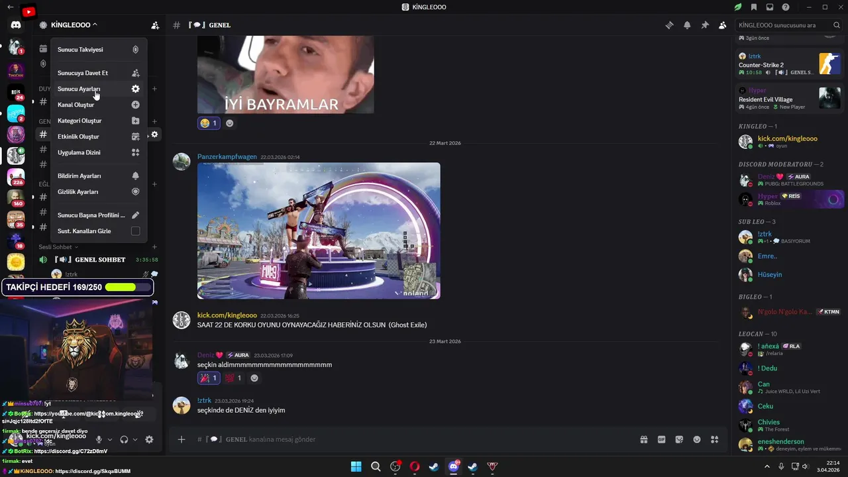The image size is (848, 477).
Task: Go back with the arrow at top left
Action: 10,7
